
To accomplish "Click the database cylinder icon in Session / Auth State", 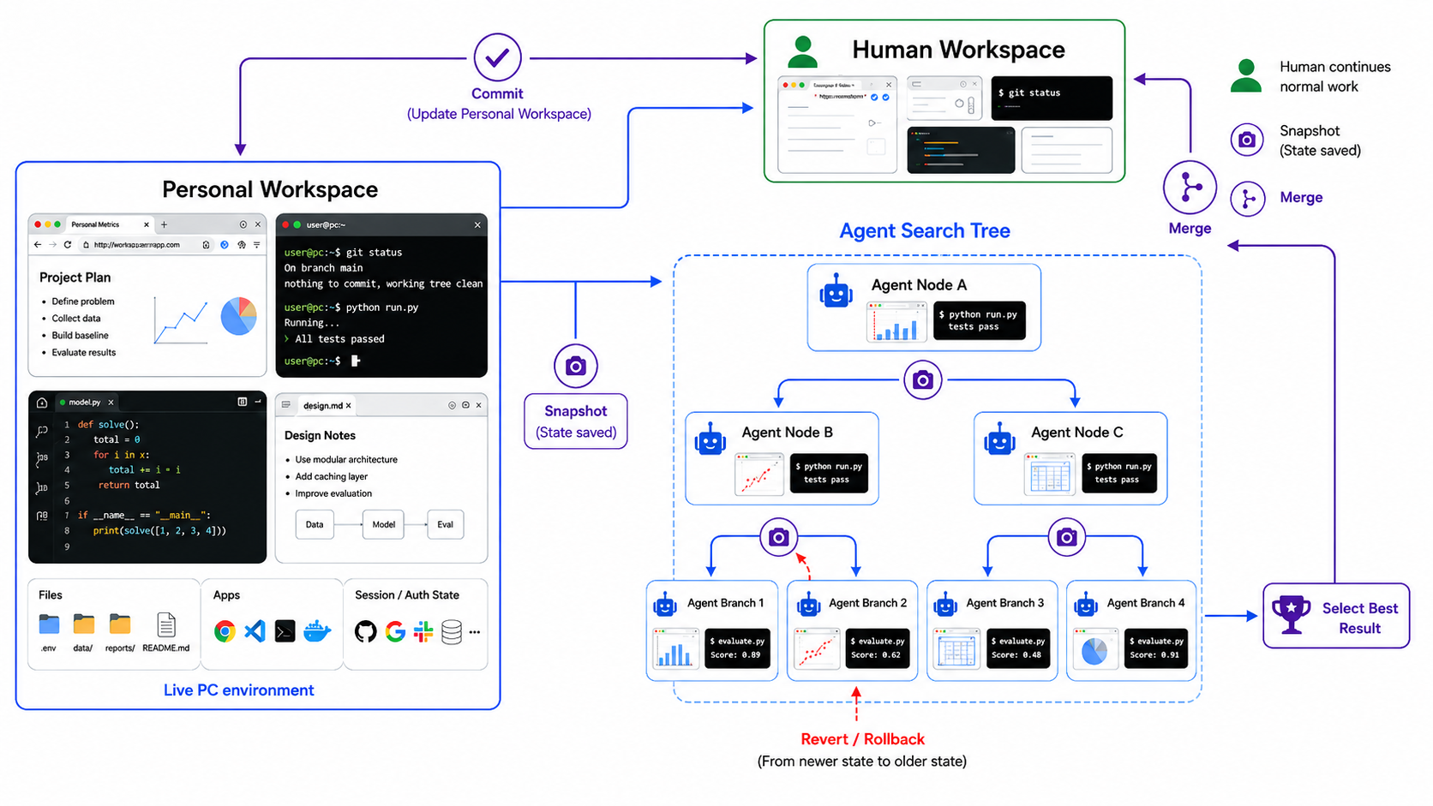I will click(452, 632).
